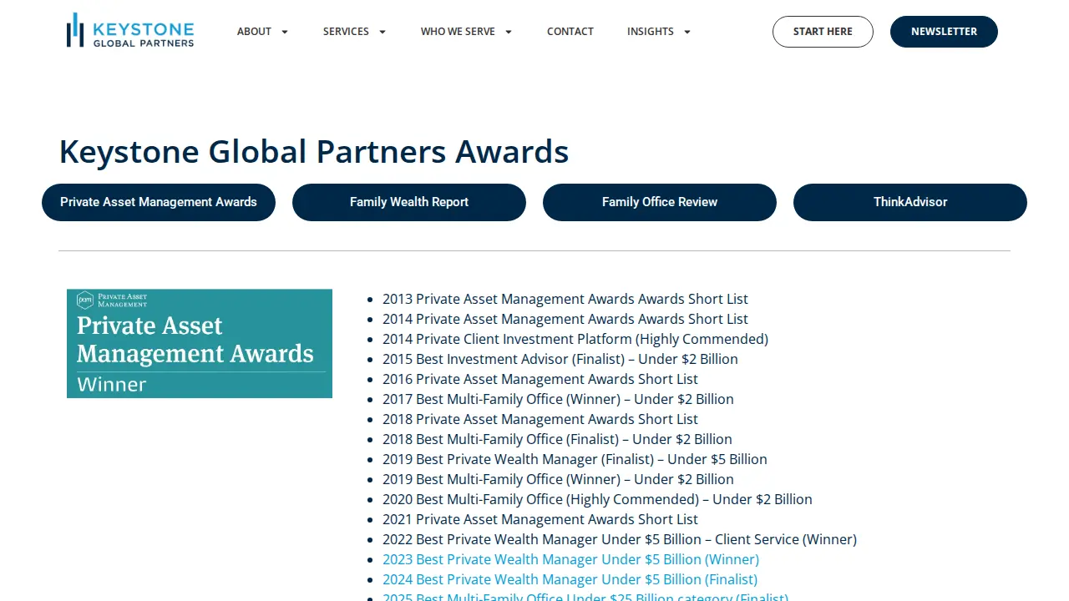This screenshot has width=1069, height=601.
Task: Open the Who We Serve menu item
Action: (458, 32)
